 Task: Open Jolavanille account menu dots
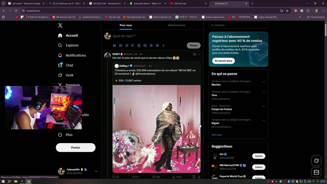pyautogui.click(x=96, y=171)
